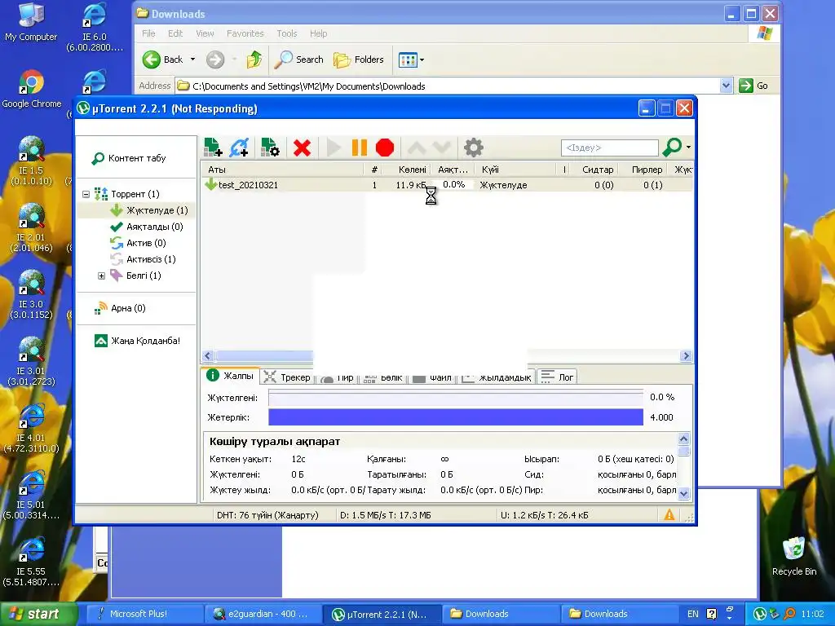
Task: Click info panel scroll-down arrow
Action: click(x=684, y=493)
